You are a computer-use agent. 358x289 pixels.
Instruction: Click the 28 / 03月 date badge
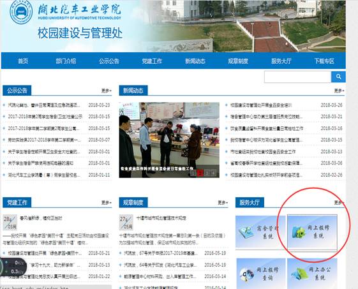10,223
